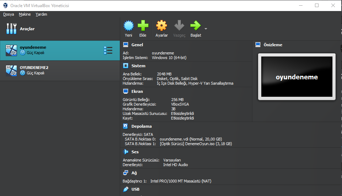
Task: Click power state icon under OYUNDENEME2
Action: click(22, 73)
